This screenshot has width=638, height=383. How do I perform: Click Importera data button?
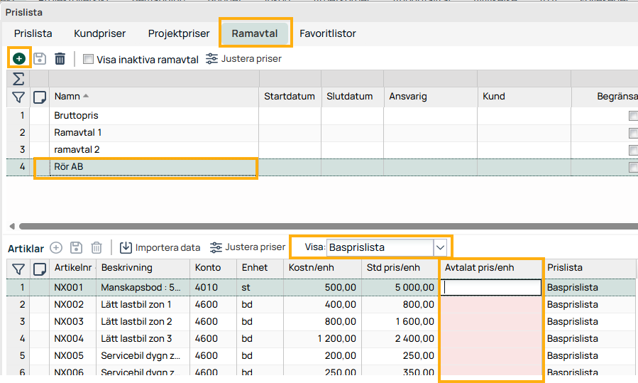[160, 248]
